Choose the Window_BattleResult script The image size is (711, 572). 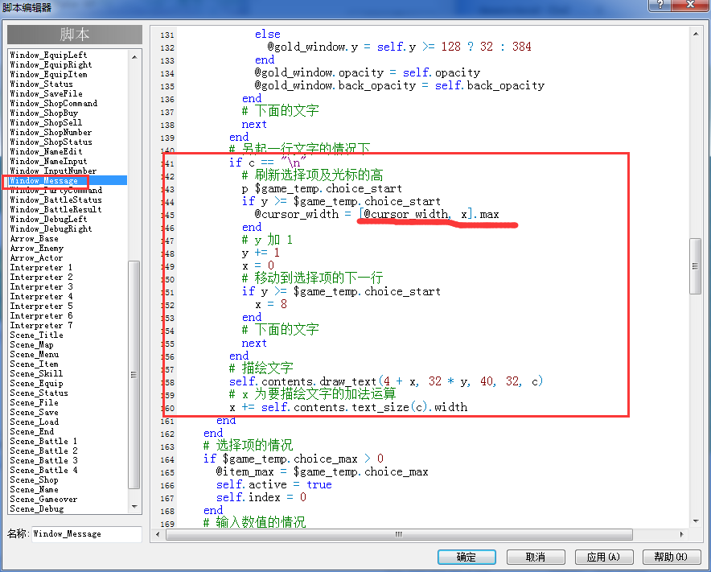point(55,209)
